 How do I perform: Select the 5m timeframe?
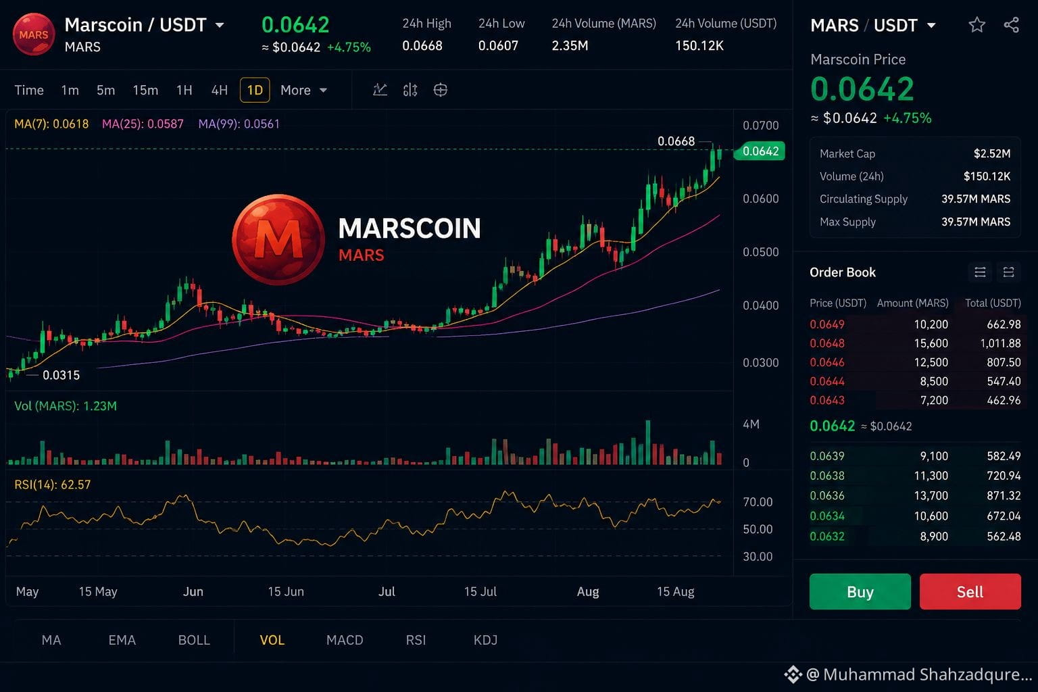pyautogui.click(x=105, y=90)
